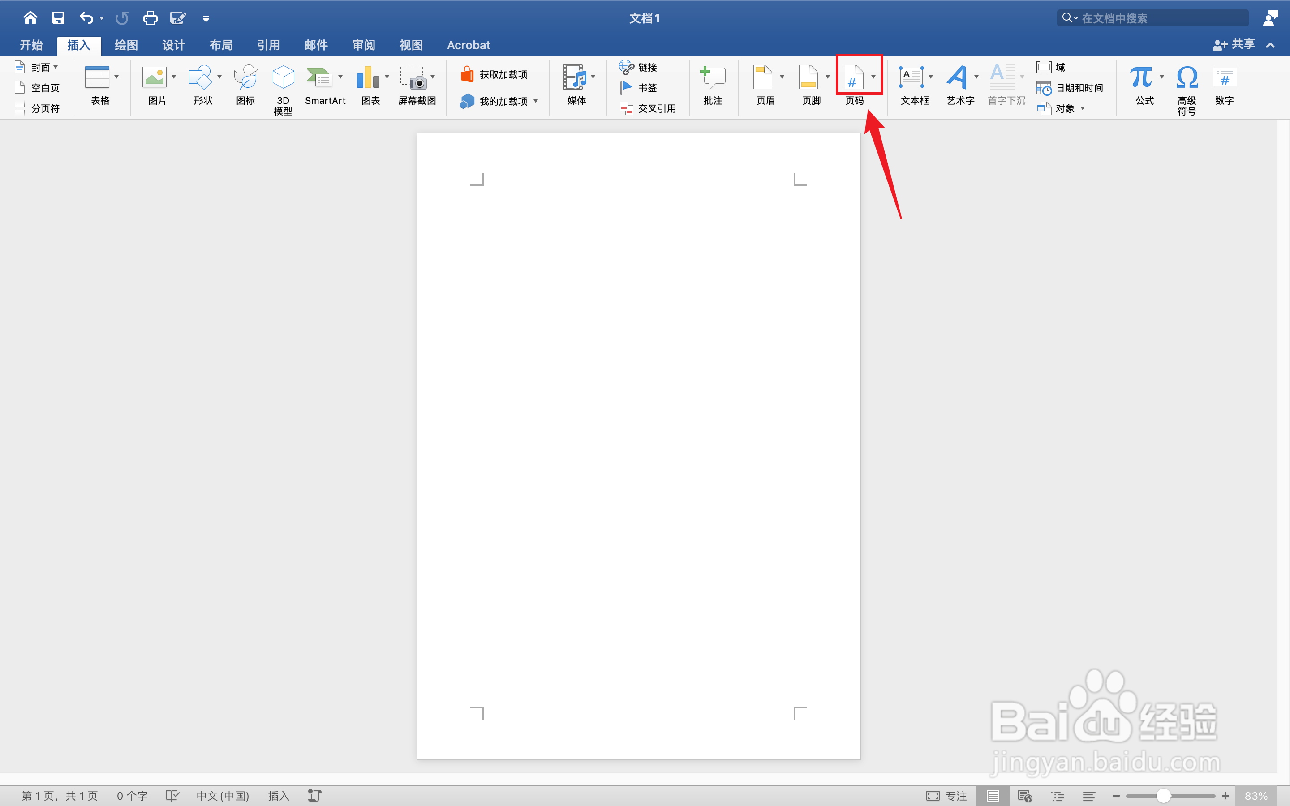1290x806 pixels.
Task: Toggle outline view in status bar
Action: click(1058, 795)
